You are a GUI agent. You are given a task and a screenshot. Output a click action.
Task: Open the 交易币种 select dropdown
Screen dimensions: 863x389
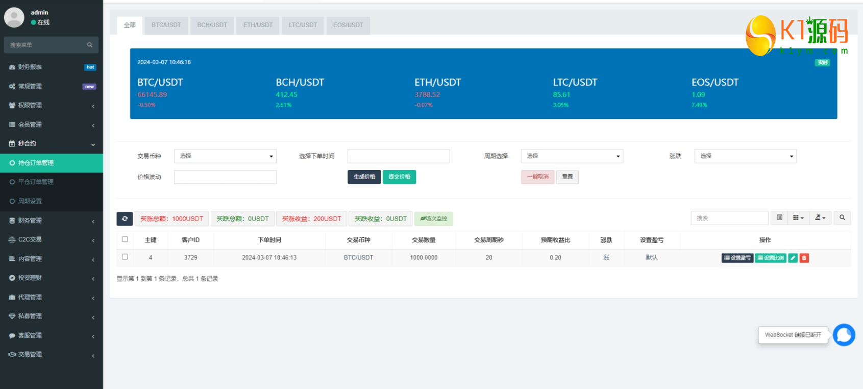[x=225, y=156]
